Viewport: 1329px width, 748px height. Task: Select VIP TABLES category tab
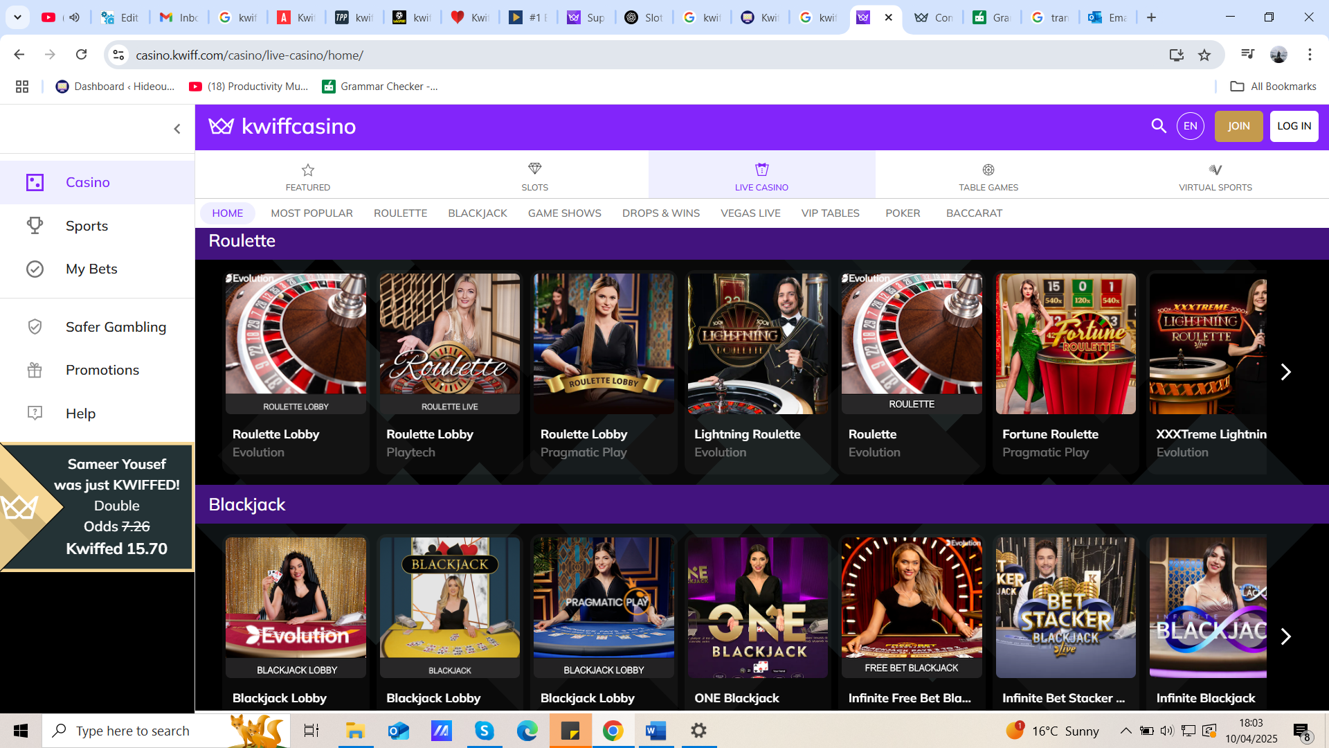pos(831,213)
